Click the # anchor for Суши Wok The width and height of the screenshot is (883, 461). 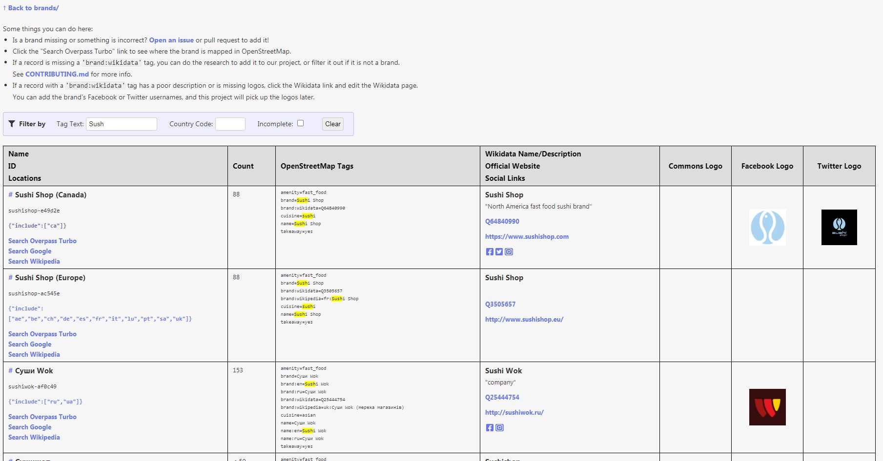point(10,370)
